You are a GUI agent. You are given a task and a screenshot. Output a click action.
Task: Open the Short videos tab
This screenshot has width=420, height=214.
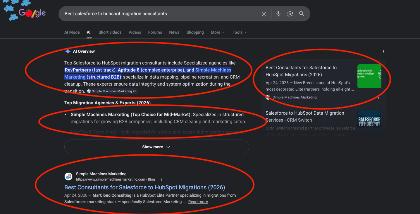pyautogui.click(x=110, y=32)
